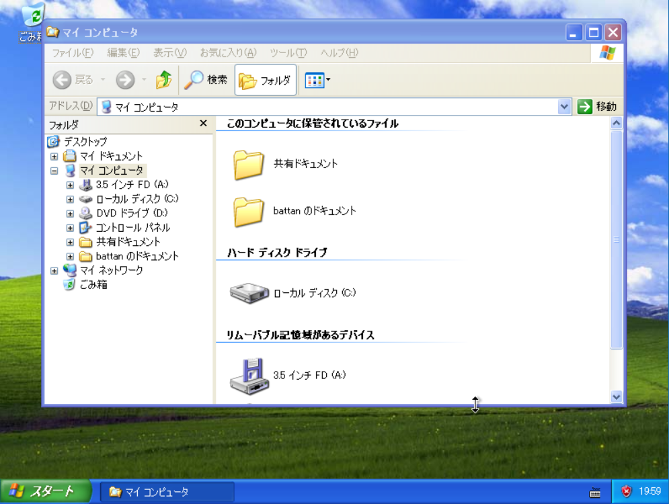669x504 pixels.
Task: Select マイ ドキュメント icon in tree
Action: (69, 156)
